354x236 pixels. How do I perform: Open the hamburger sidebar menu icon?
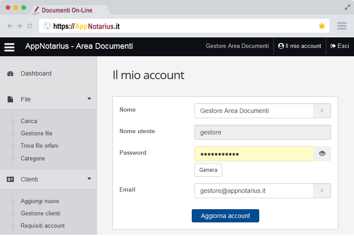point(9,47)
